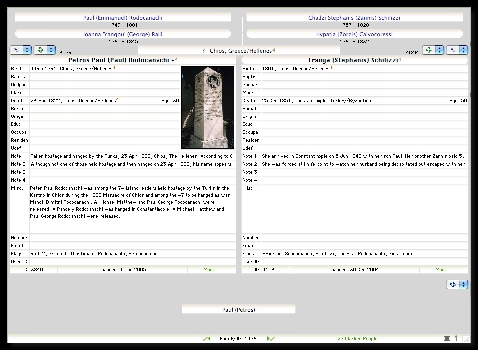Click the list view icon in status bar
This screenshot has width=478, height=350.
coord(447,339)
